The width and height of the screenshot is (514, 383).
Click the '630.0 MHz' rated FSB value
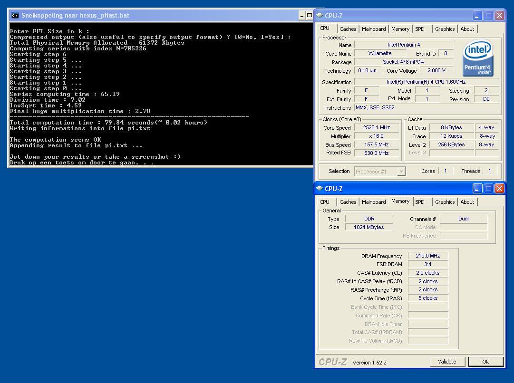point(376,153)
